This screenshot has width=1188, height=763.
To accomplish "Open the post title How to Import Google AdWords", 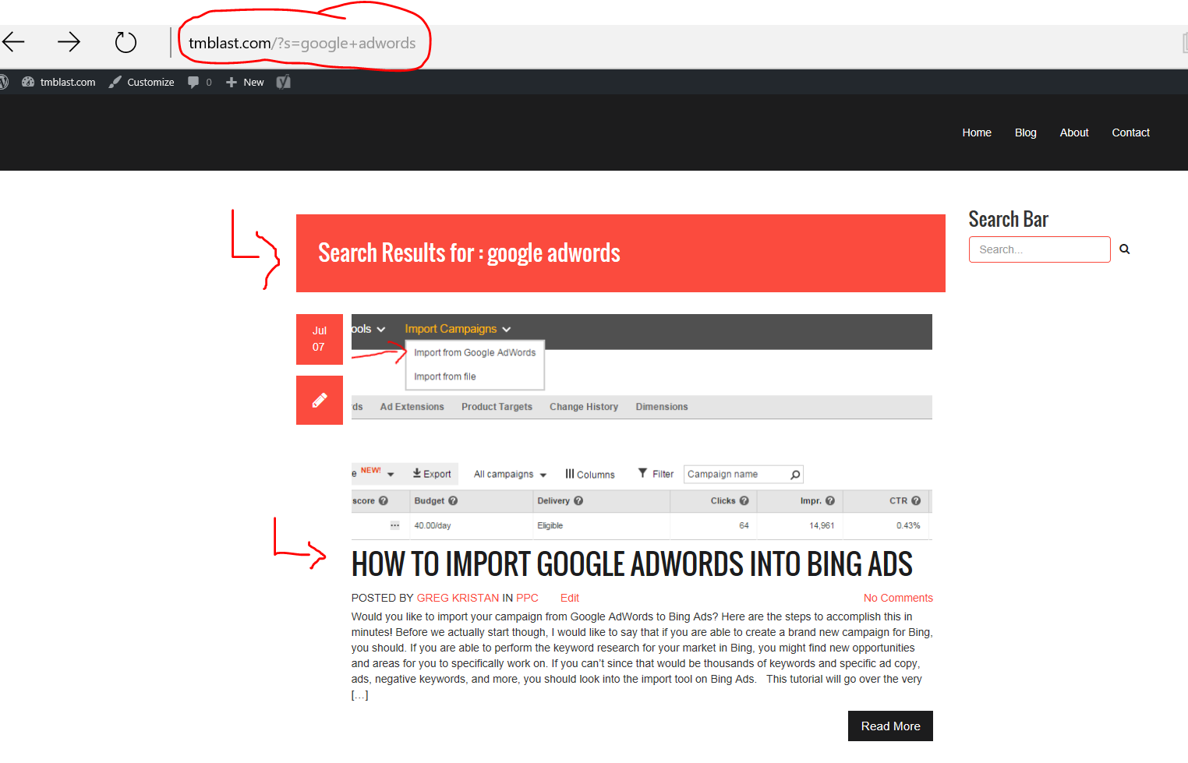I will click(632, 564).
